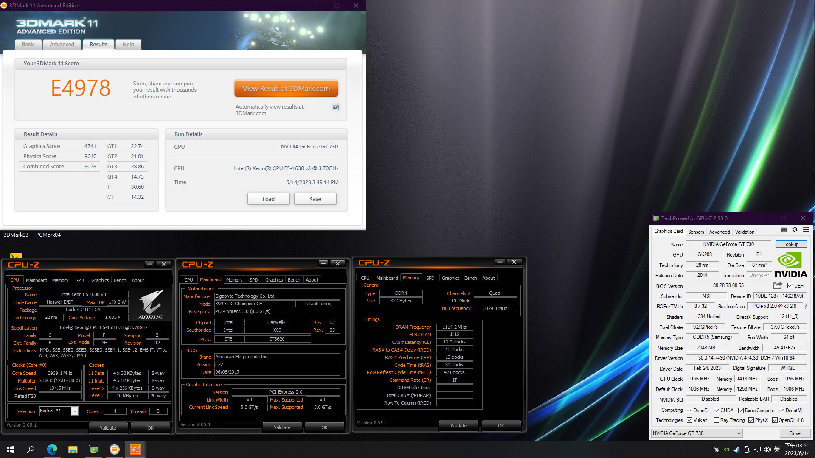Click motherboard model X99-SOC Champion-CF
The height and width of the screenshot is (458, 815).
[254, 304]
